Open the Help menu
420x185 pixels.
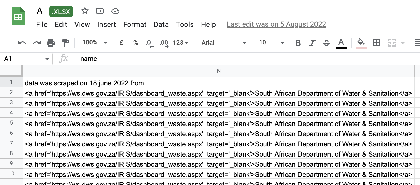(x=208, y=24)
